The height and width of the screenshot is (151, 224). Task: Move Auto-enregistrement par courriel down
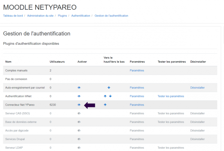(109, 88)
